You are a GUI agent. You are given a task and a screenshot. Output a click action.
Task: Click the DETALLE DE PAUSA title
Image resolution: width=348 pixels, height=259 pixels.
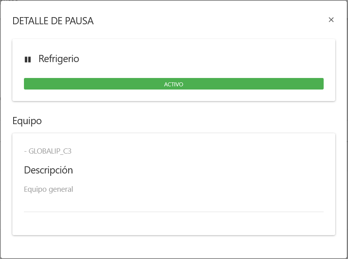click(53, 21)
